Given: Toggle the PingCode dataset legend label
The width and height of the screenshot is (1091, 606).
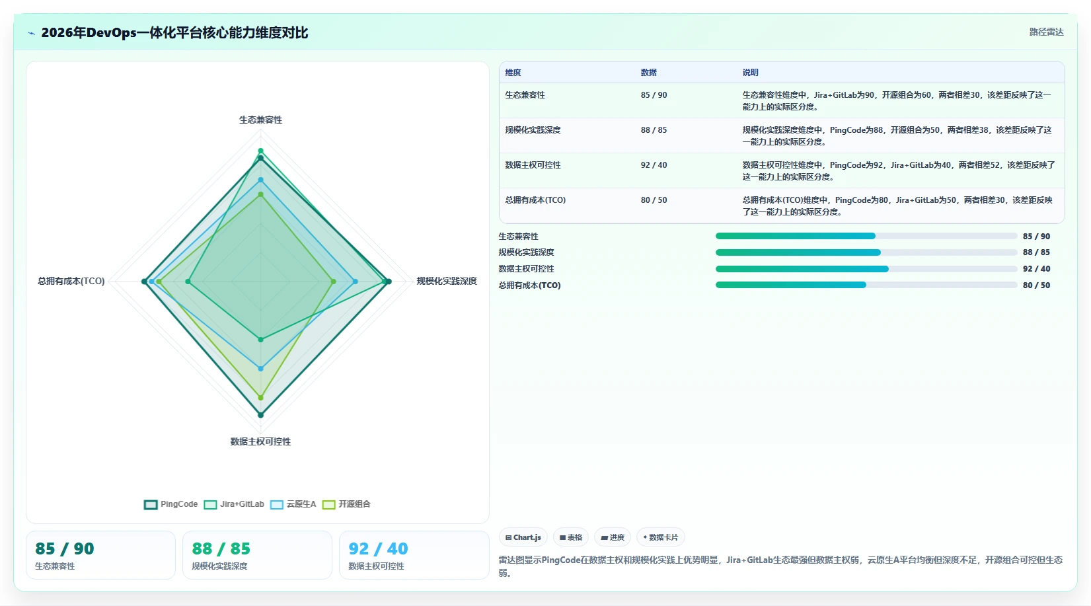Looking at the screenshot, I should [179, 504].
